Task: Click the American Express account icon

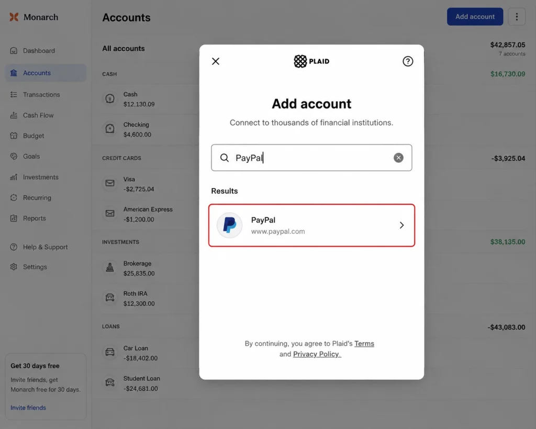Action: click(110, 214)
